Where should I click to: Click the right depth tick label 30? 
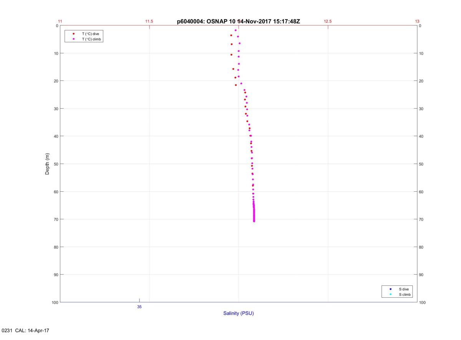(x=421, y=109)
